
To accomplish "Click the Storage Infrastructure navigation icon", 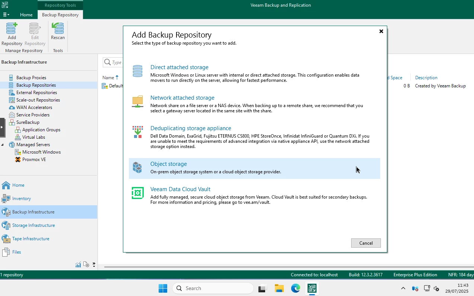I will [x=6, y=225].
